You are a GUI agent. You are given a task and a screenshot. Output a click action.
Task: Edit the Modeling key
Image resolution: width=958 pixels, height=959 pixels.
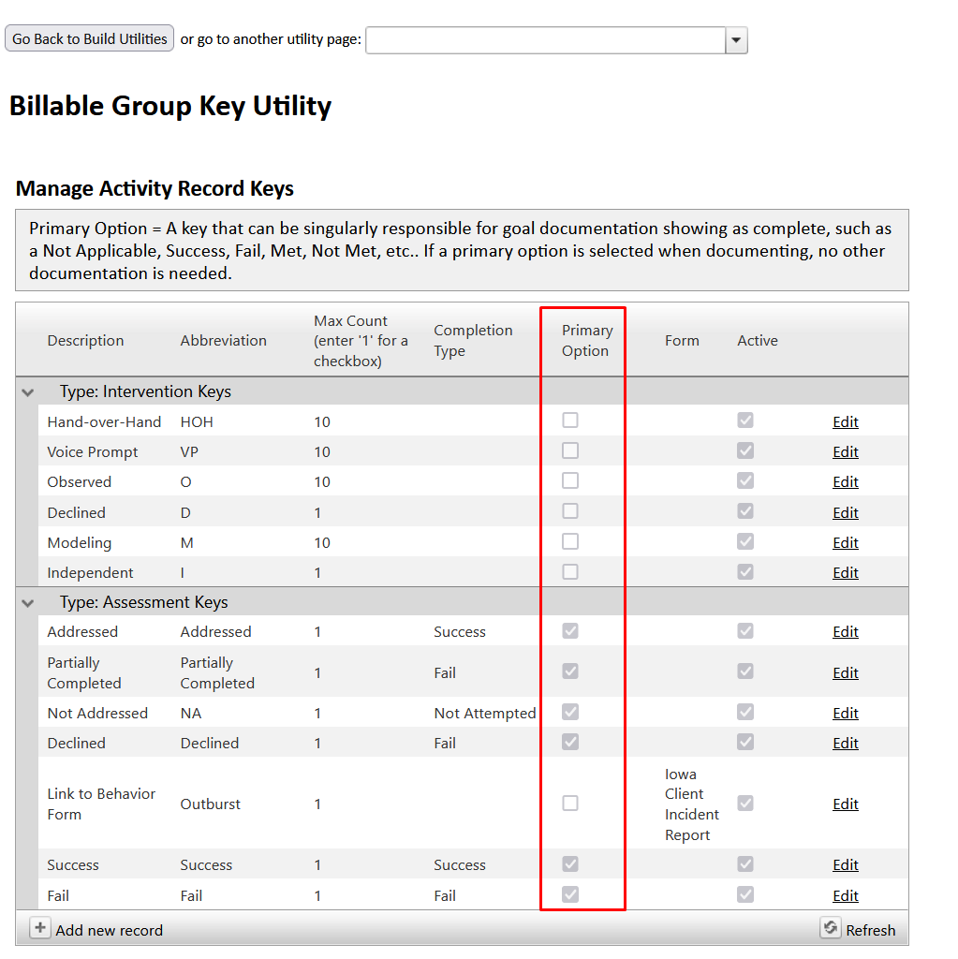point(846,542)
